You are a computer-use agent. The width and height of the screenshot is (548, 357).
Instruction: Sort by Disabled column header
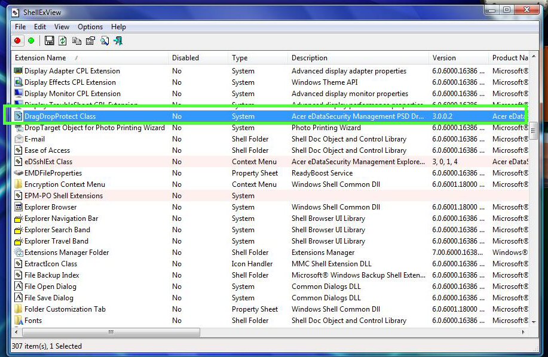point(198,58)
